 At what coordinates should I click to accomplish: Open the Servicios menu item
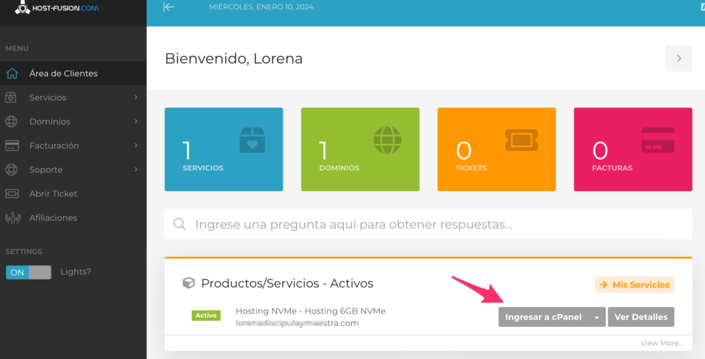click(x=73, y=97)
